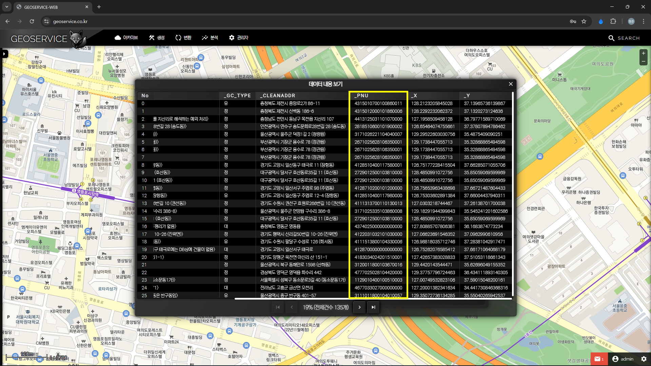Screen dimensions: 651x366
Task: Click the SEARCH magnifier icon
Action: [611, 38]
